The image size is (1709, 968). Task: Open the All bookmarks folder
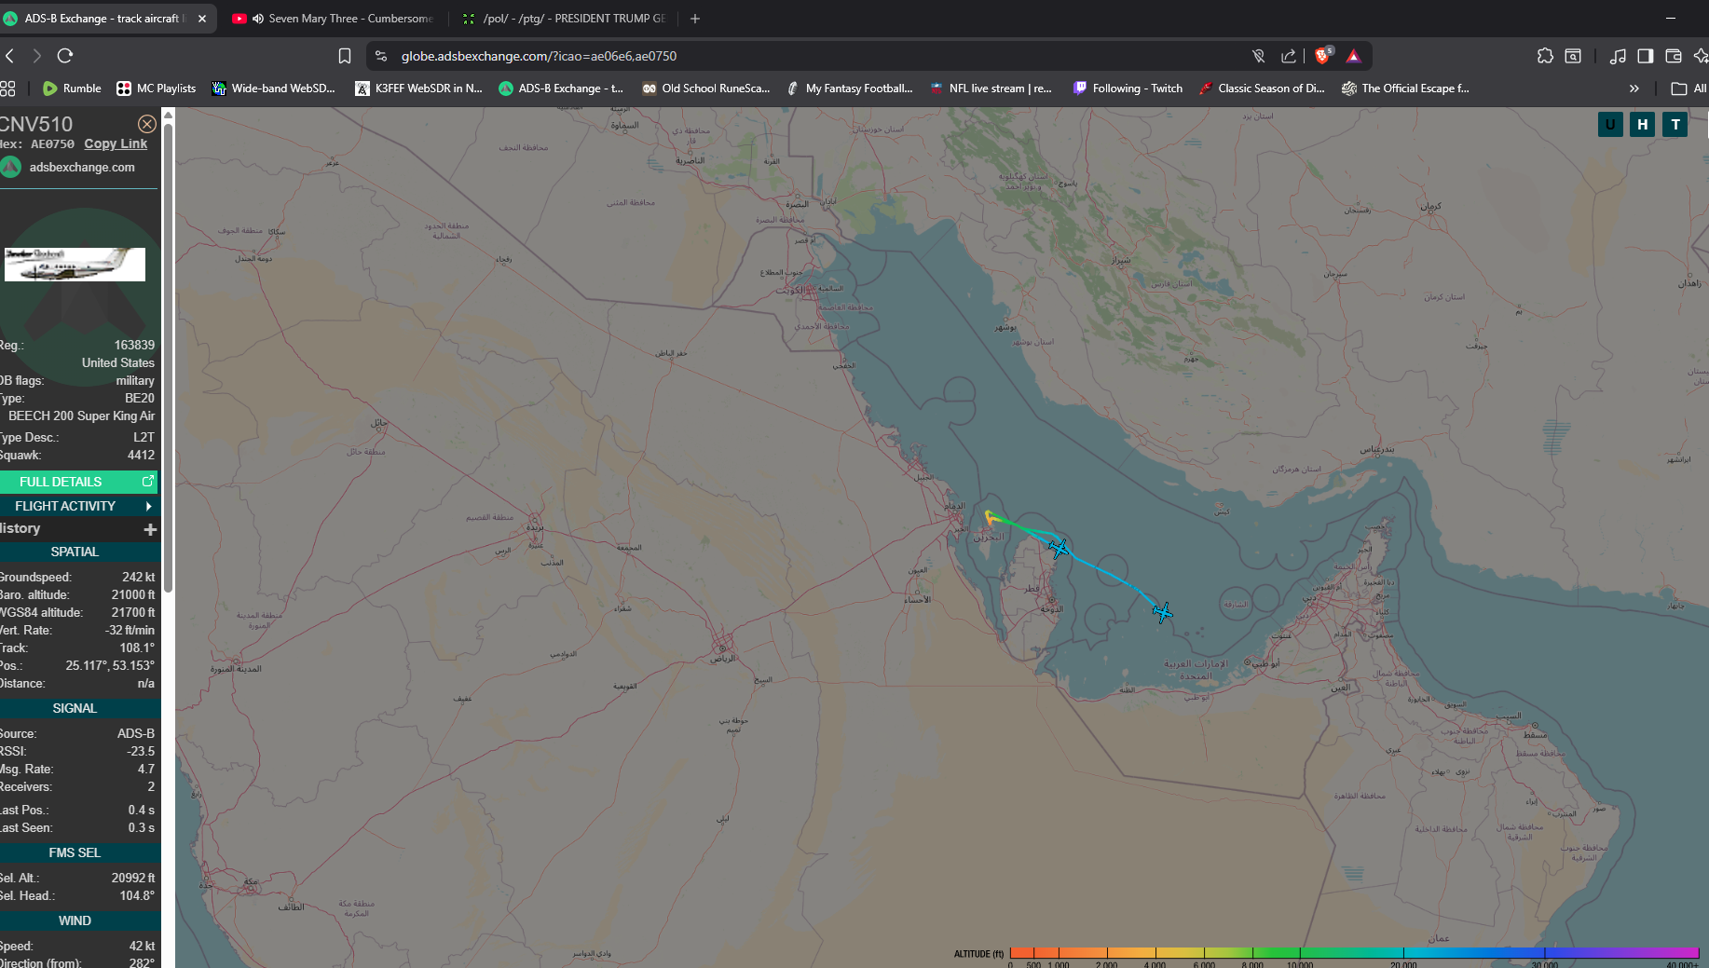click(1689, 89)
